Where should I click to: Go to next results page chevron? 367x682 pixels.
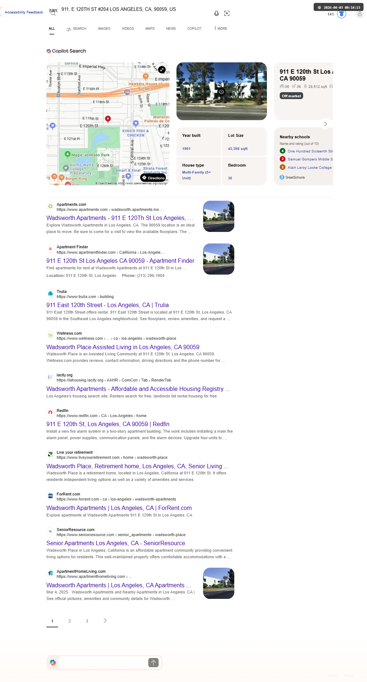point(105,621)
